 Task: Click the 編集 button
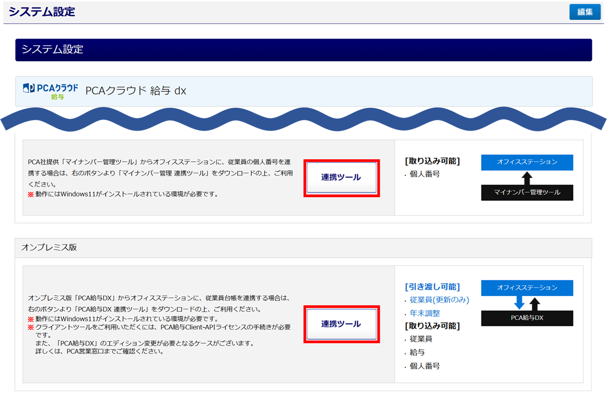pos(585,12)
